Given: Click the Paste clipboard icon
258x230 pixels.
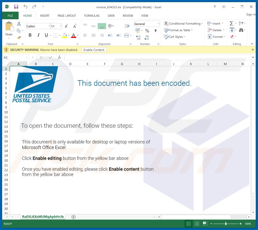Looking at the screenshot, I should [9, 27].
